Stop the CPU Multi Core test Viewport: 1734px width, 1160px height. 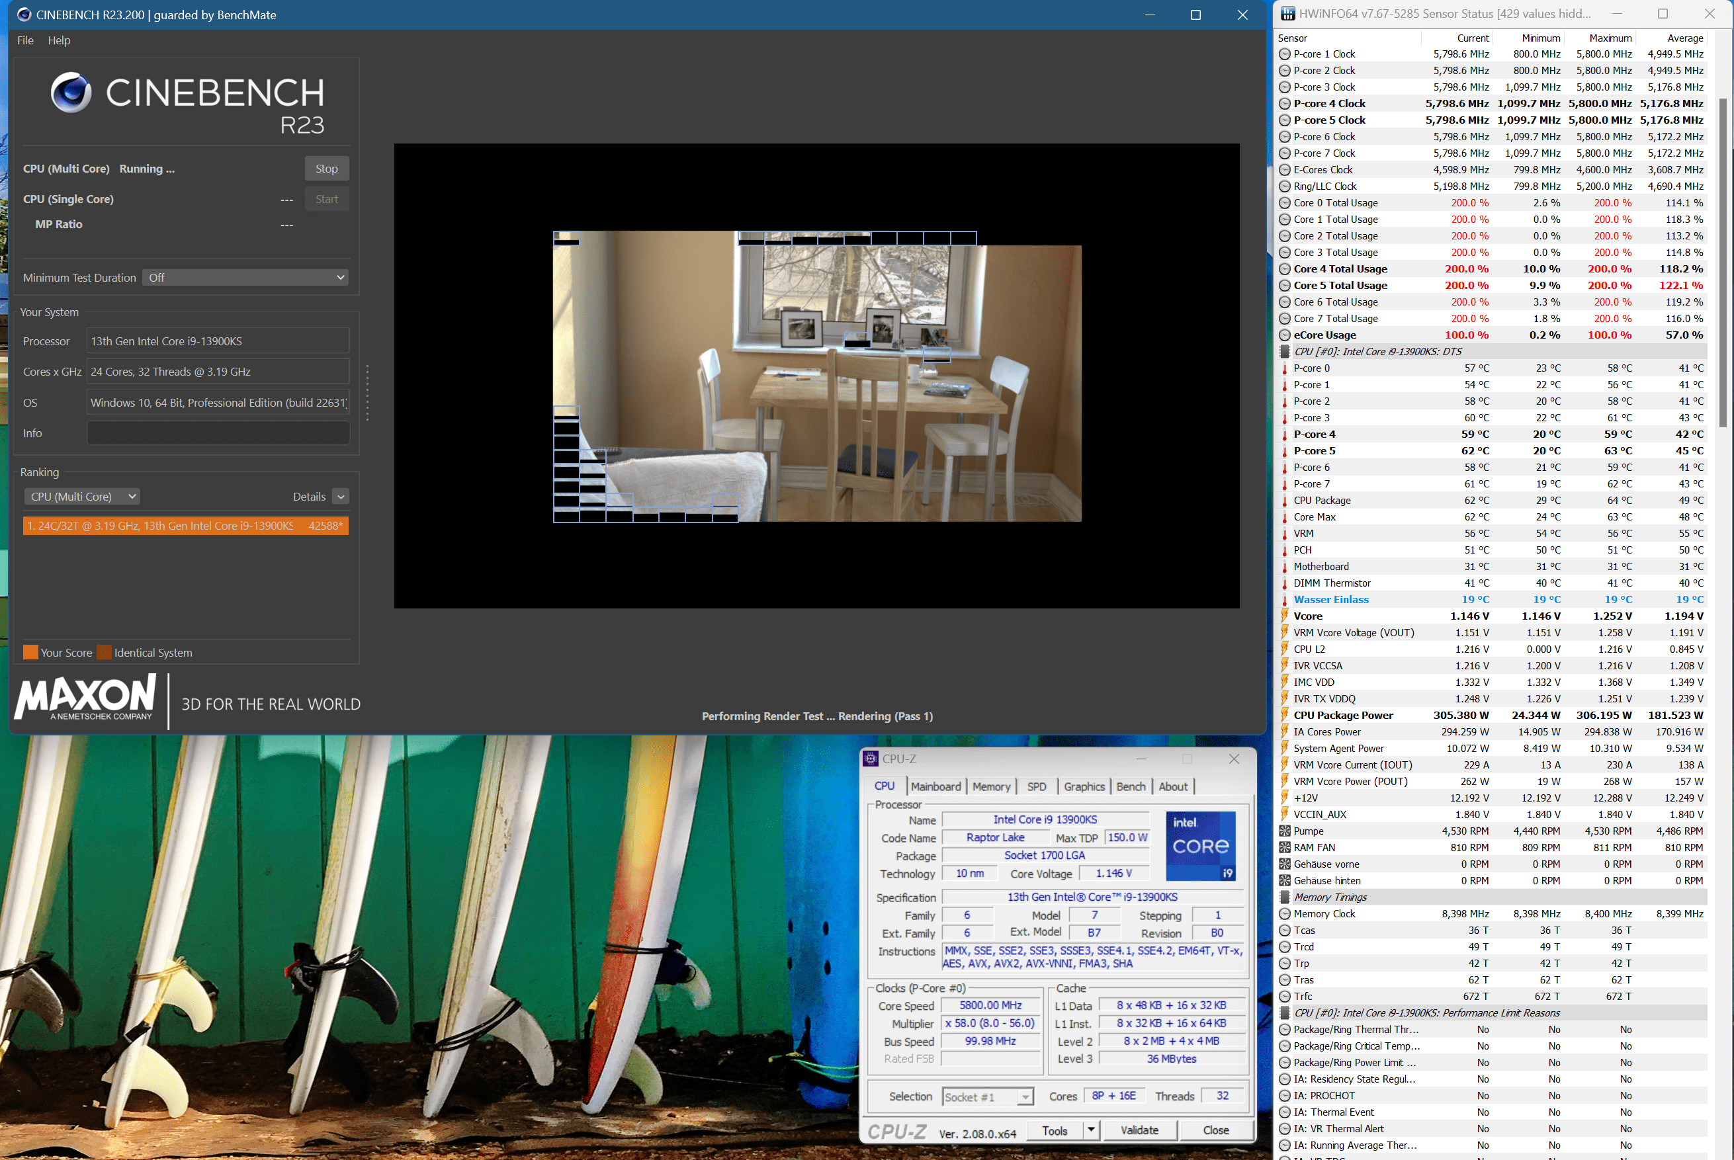pyautogui.click(x=326, y=169)
